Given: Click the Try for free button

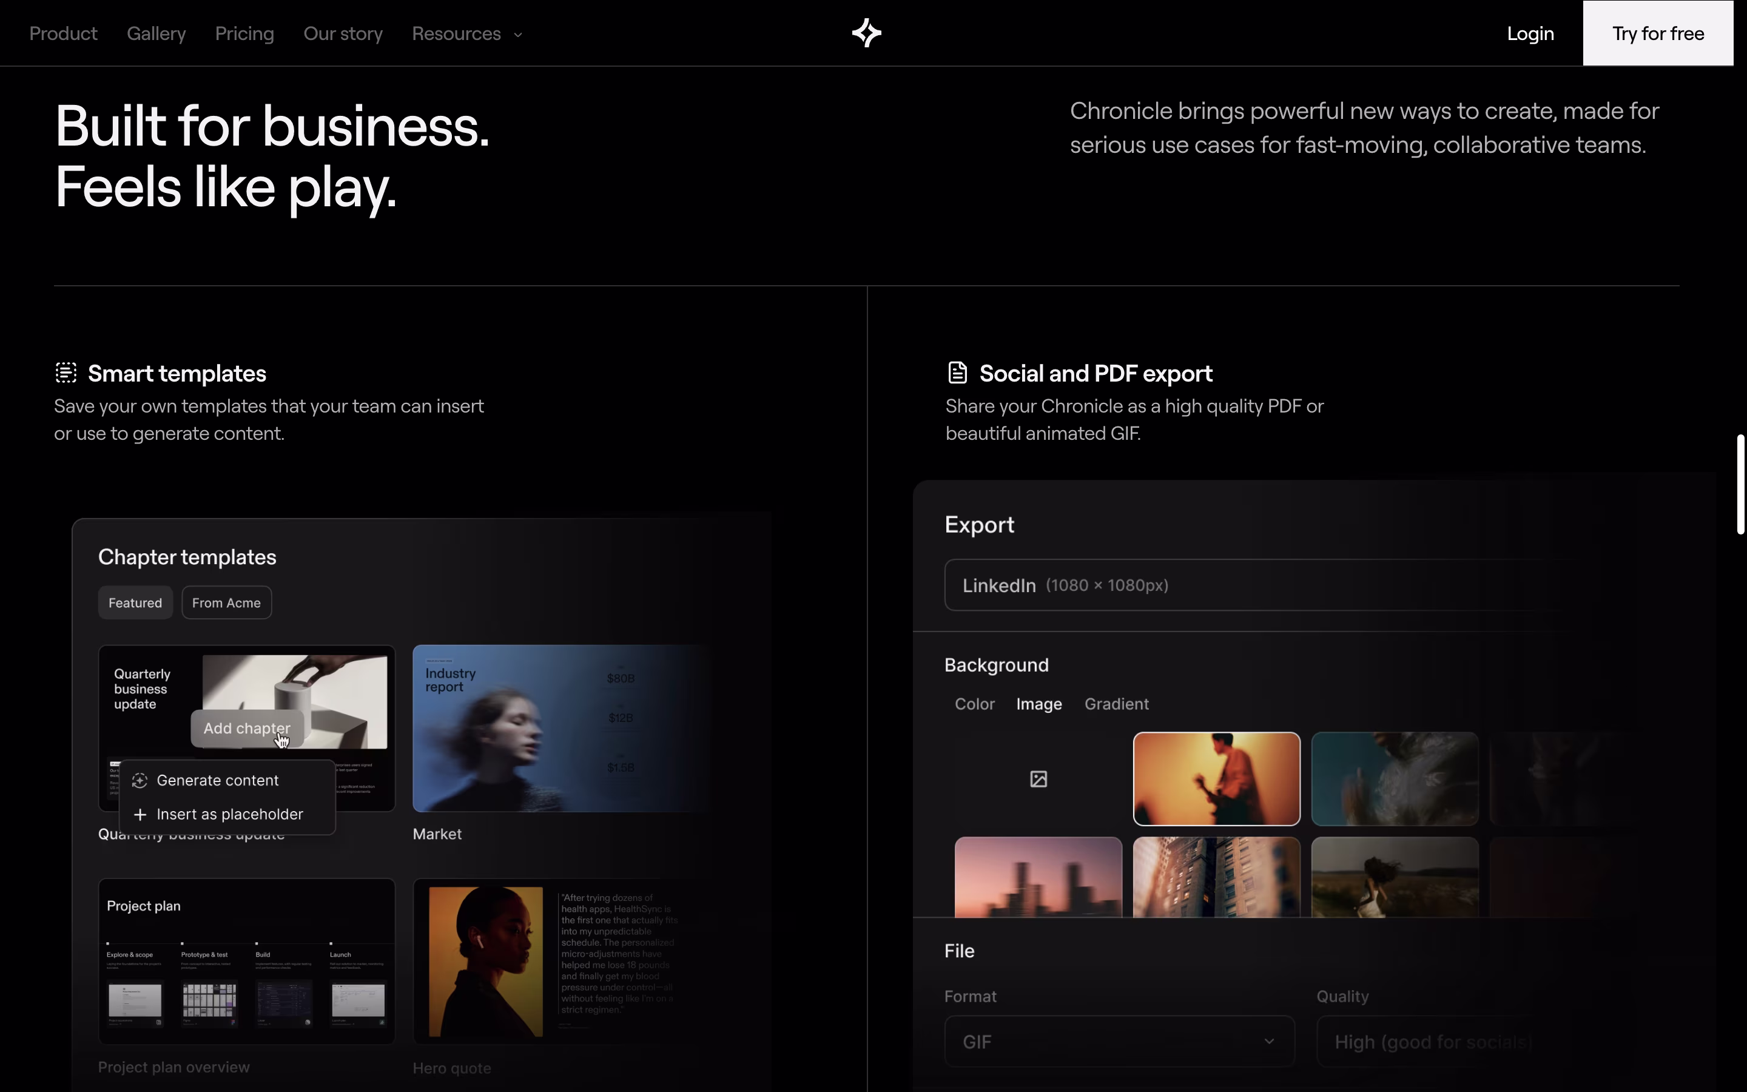Looking at the screenshot, I should (1658, 33).
